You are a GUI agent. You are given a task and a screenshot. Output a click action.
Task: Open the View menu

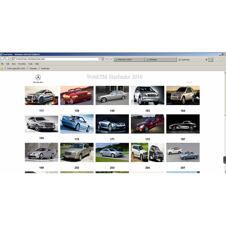tap(14, 64)
